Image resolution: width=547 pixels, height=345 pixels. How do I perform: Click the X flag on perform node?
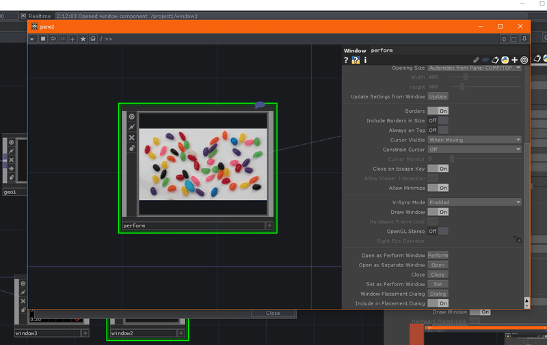click(x=131, y=137)
